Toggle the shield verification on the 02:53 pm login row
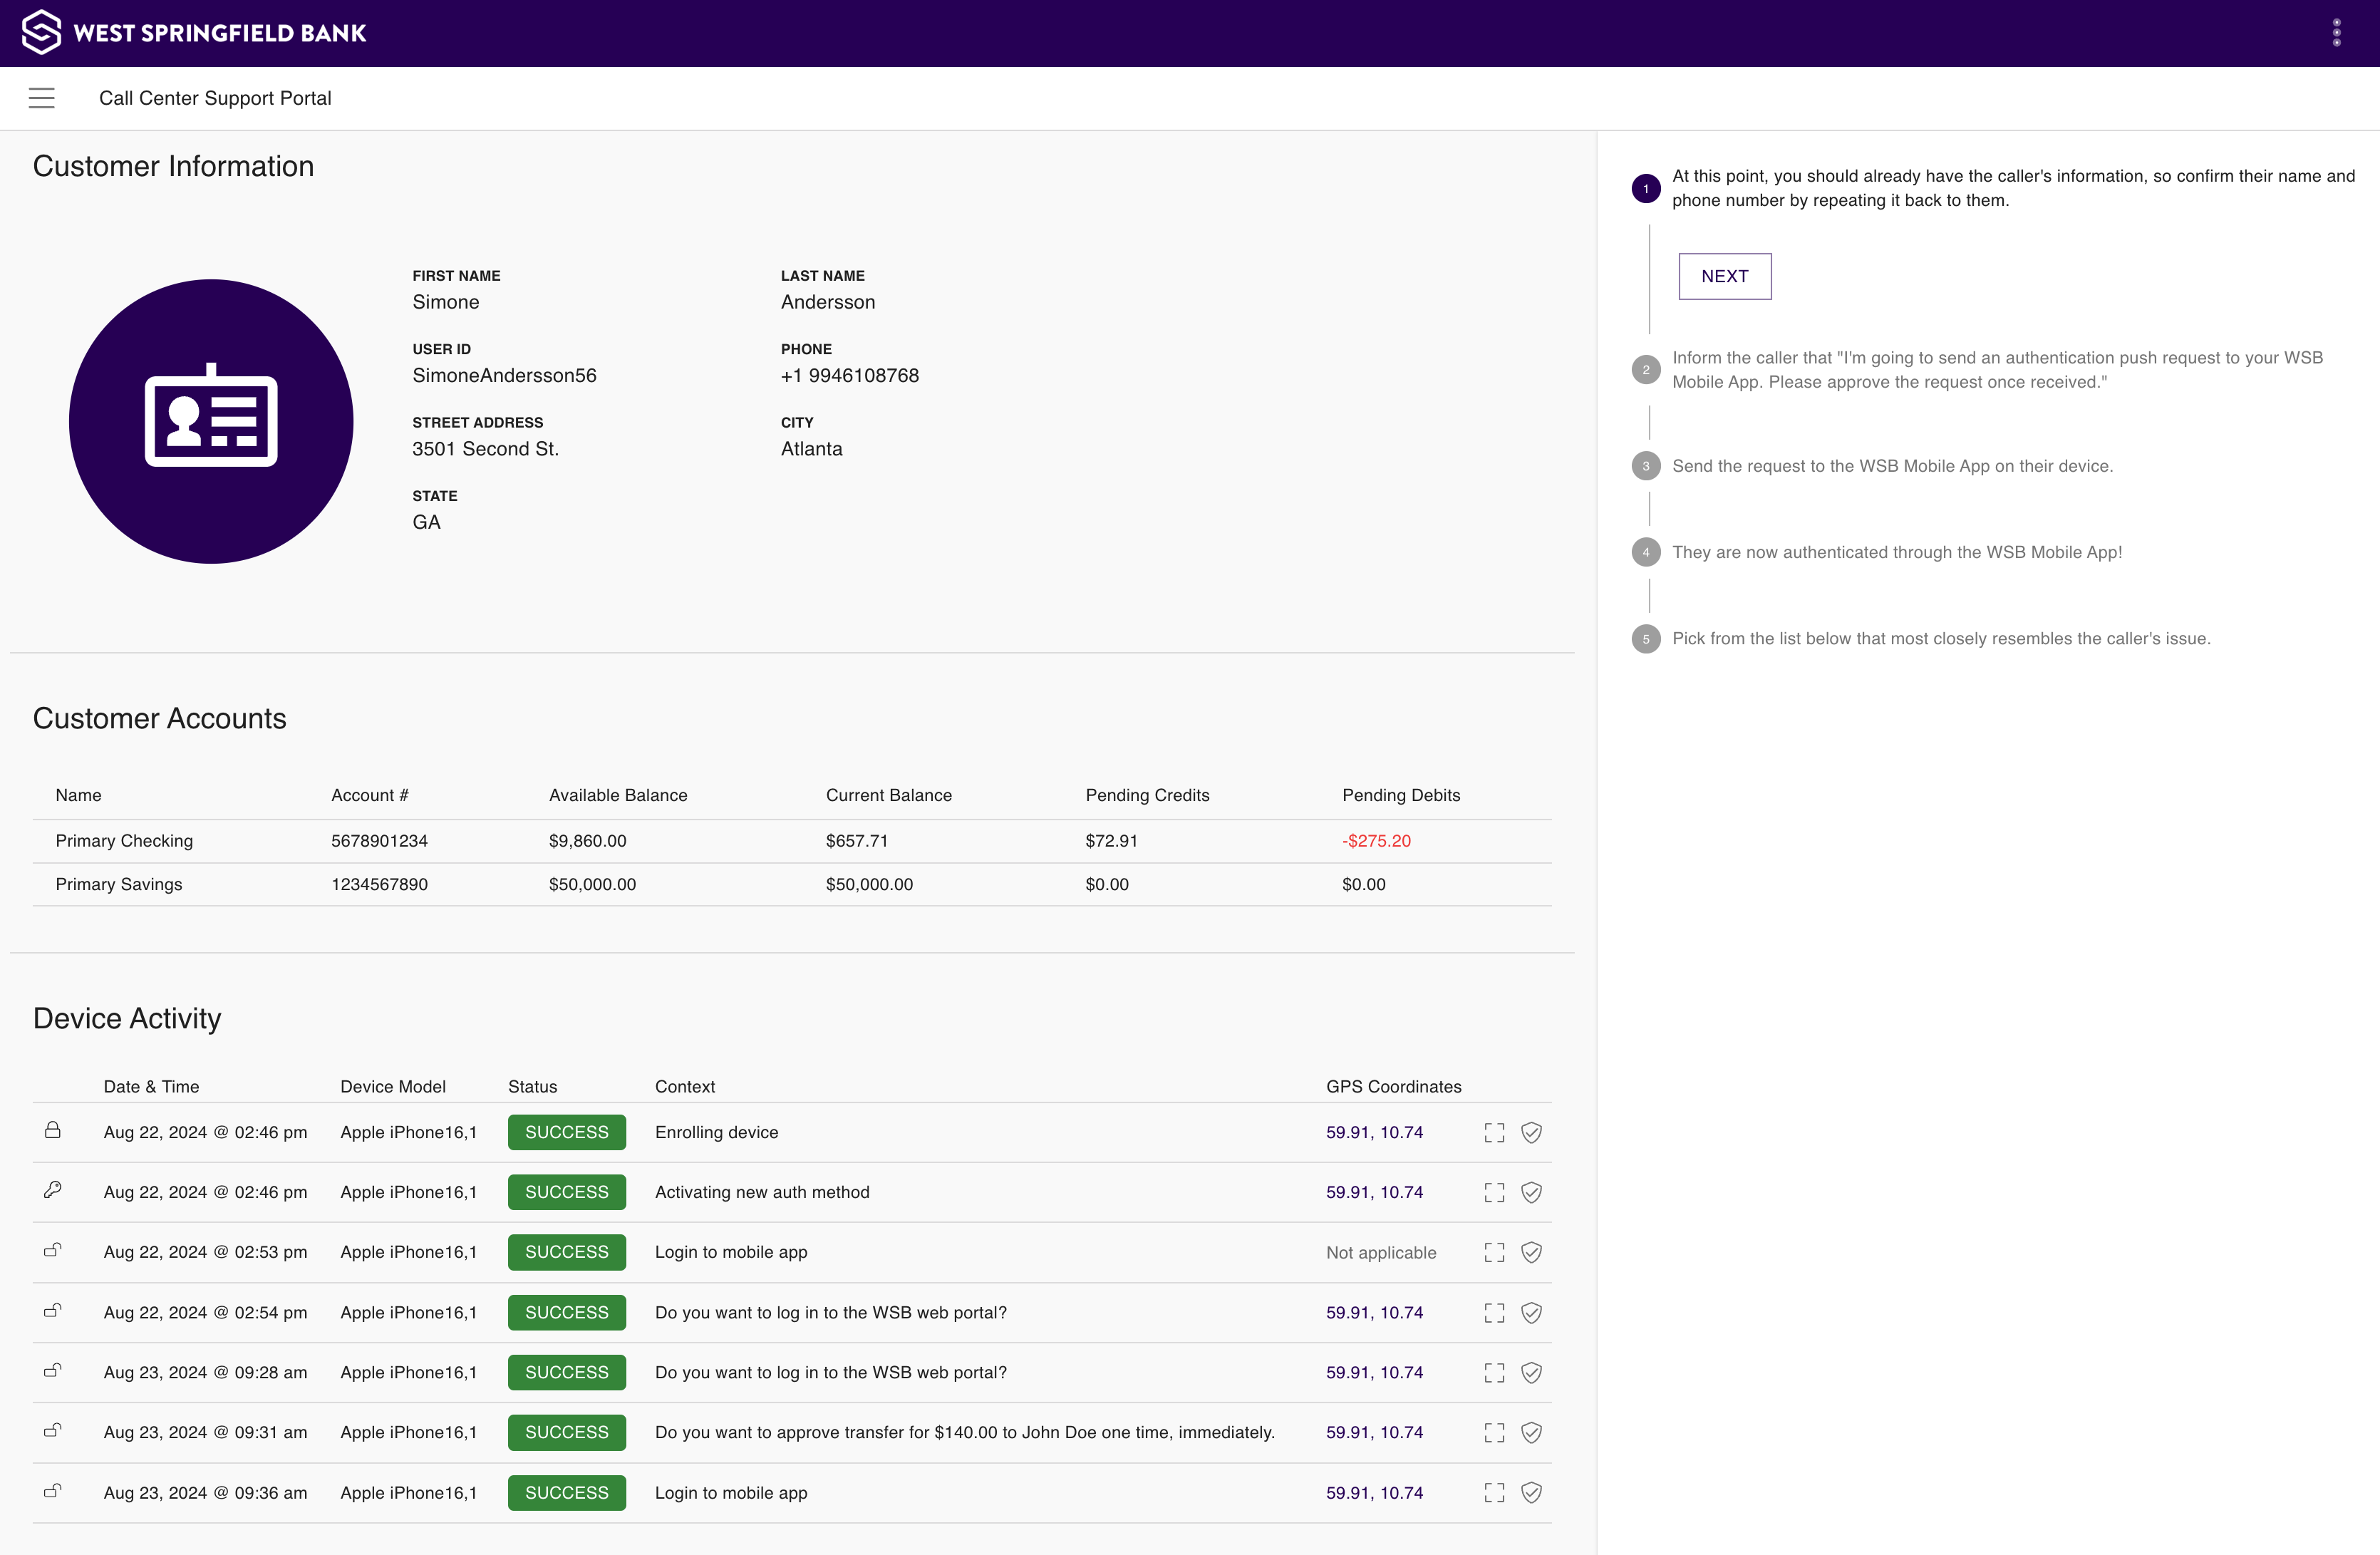The image size is (2380, 1555). click(x=1531, y=1252)
